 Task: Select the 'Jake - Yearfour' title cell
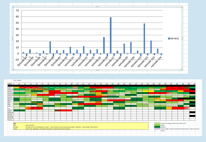pos(18,80)
